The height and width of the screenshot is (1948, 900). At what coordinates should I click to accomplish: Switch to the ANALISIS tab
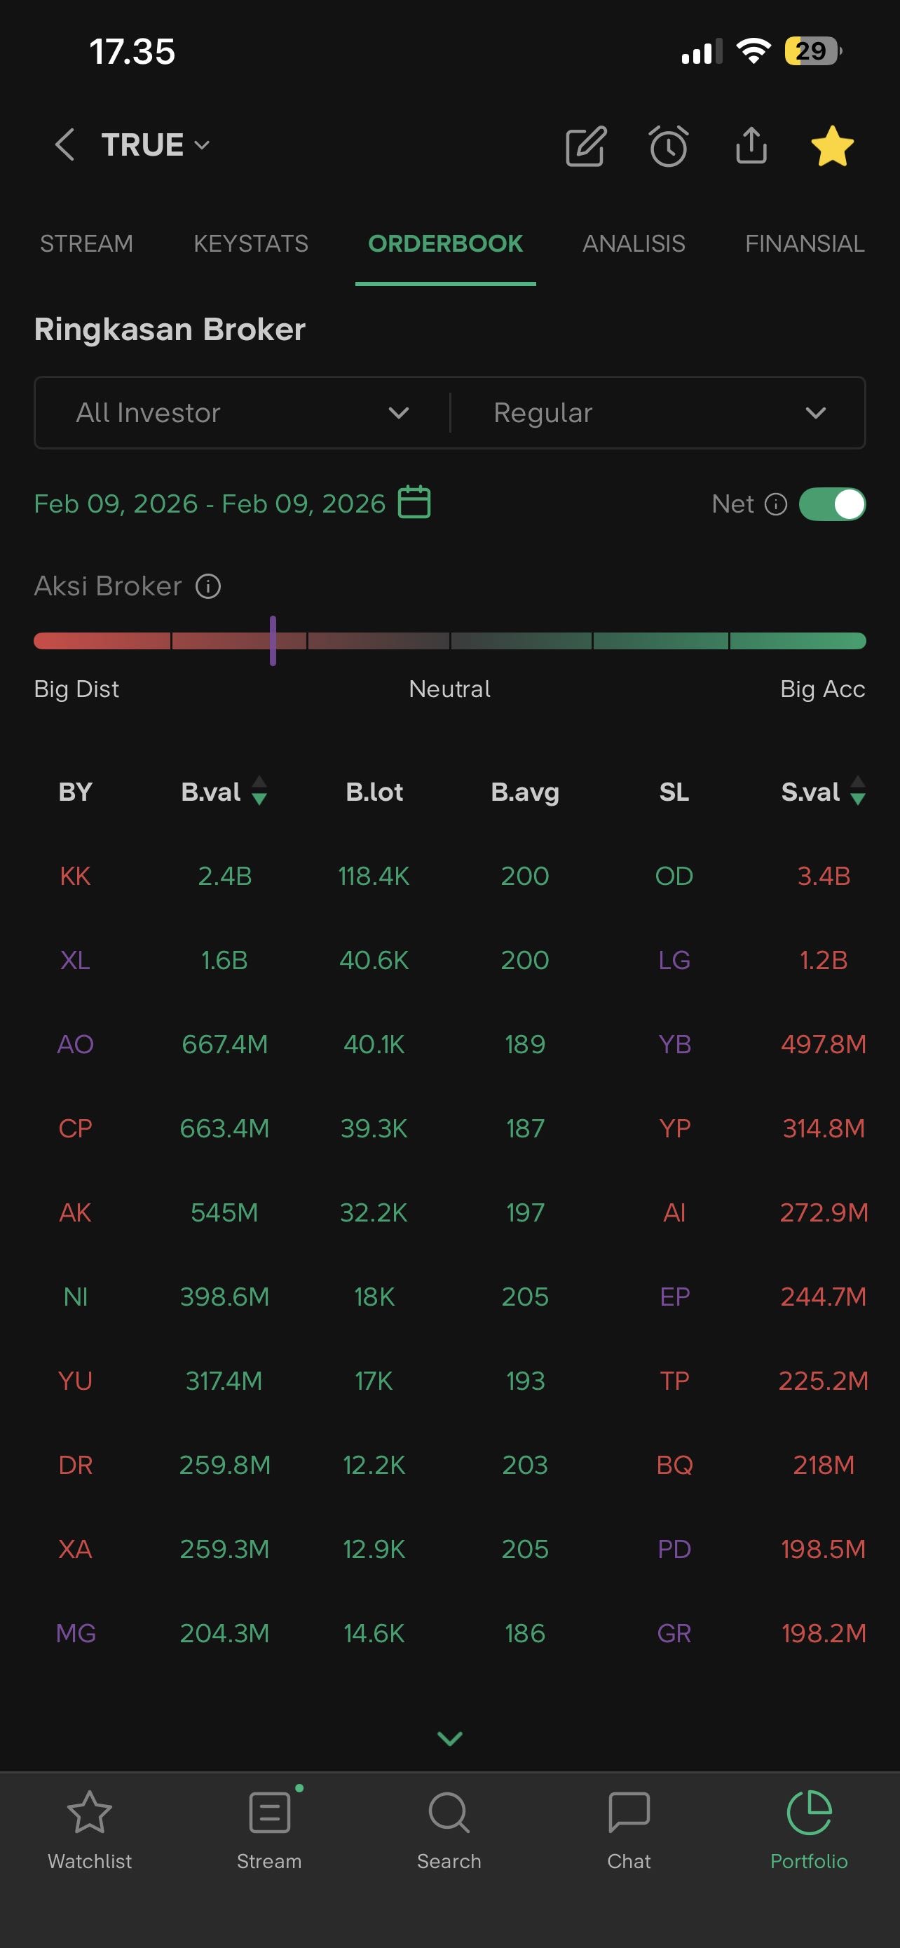click(633, 243)
